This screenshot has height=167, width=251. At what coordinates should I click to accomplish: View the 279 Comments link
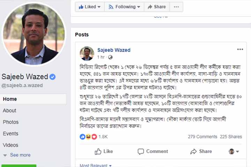click(203, 137)
